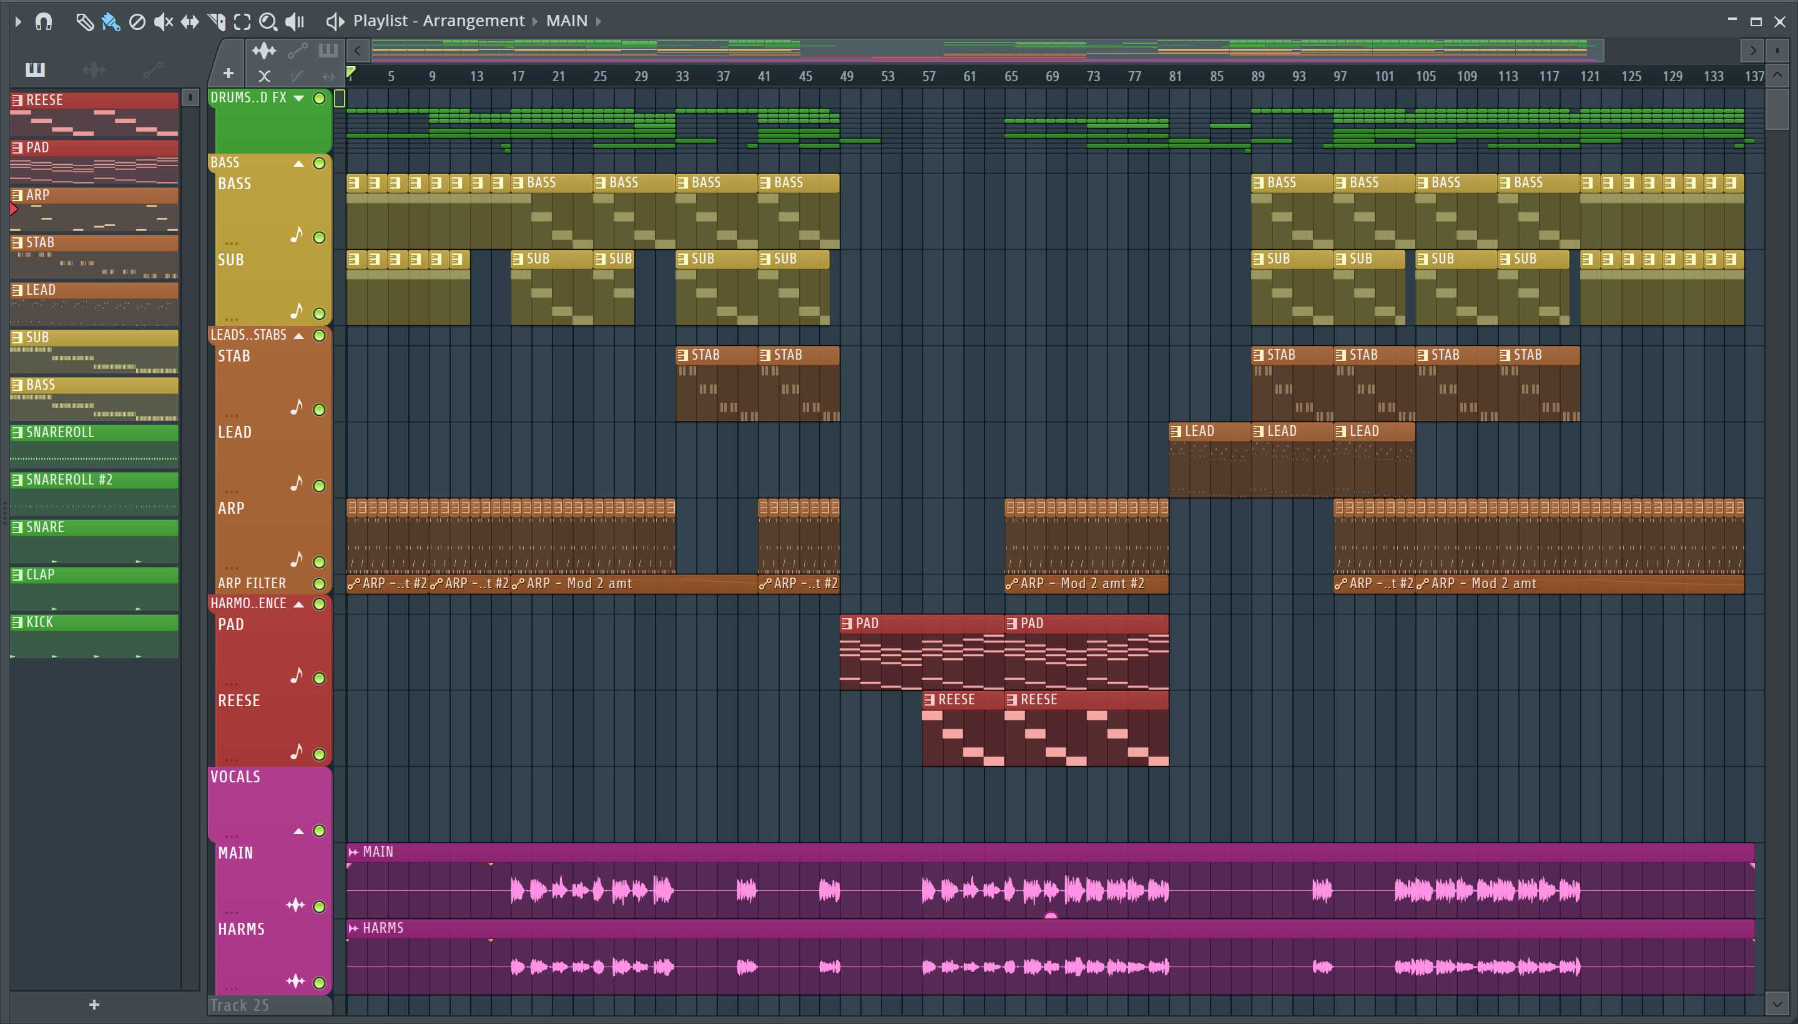Screen dimensions: 1798x1024
Task: Open the Playlist options menu arrow
Action: pos(18,21)
